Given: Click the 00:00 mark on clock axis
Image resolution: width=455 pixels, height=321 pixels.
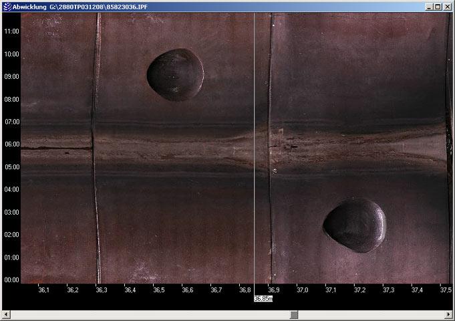Looking at the screenshot, I should (11, 280).
